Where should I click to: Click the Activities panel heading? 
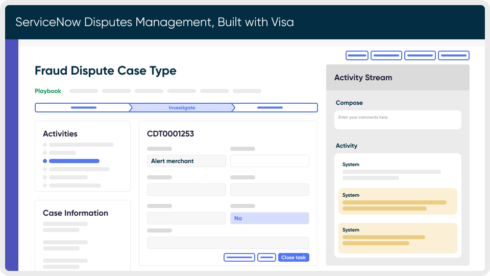(60, 133)
